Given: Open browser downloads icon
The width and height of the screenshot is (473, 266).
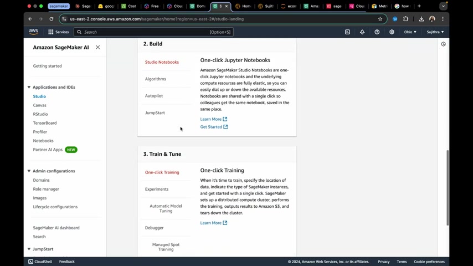Looking at the screenshot, I should click(x=421, y=19).
